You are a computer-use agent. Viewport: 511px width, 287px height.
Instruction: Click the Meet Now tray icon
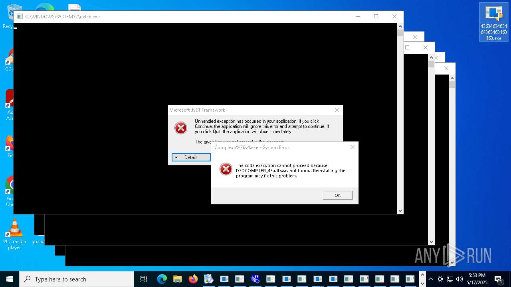point(440,279)
